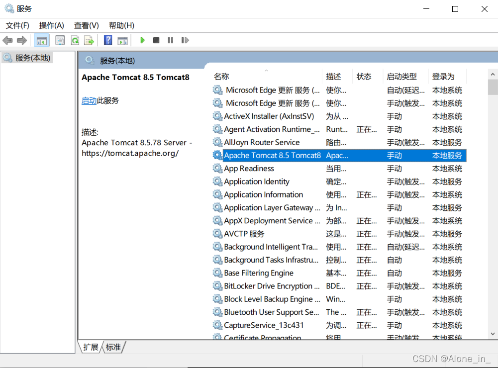Click gear icon of Application Identity row
498x368 pixels.
(217, 182)
